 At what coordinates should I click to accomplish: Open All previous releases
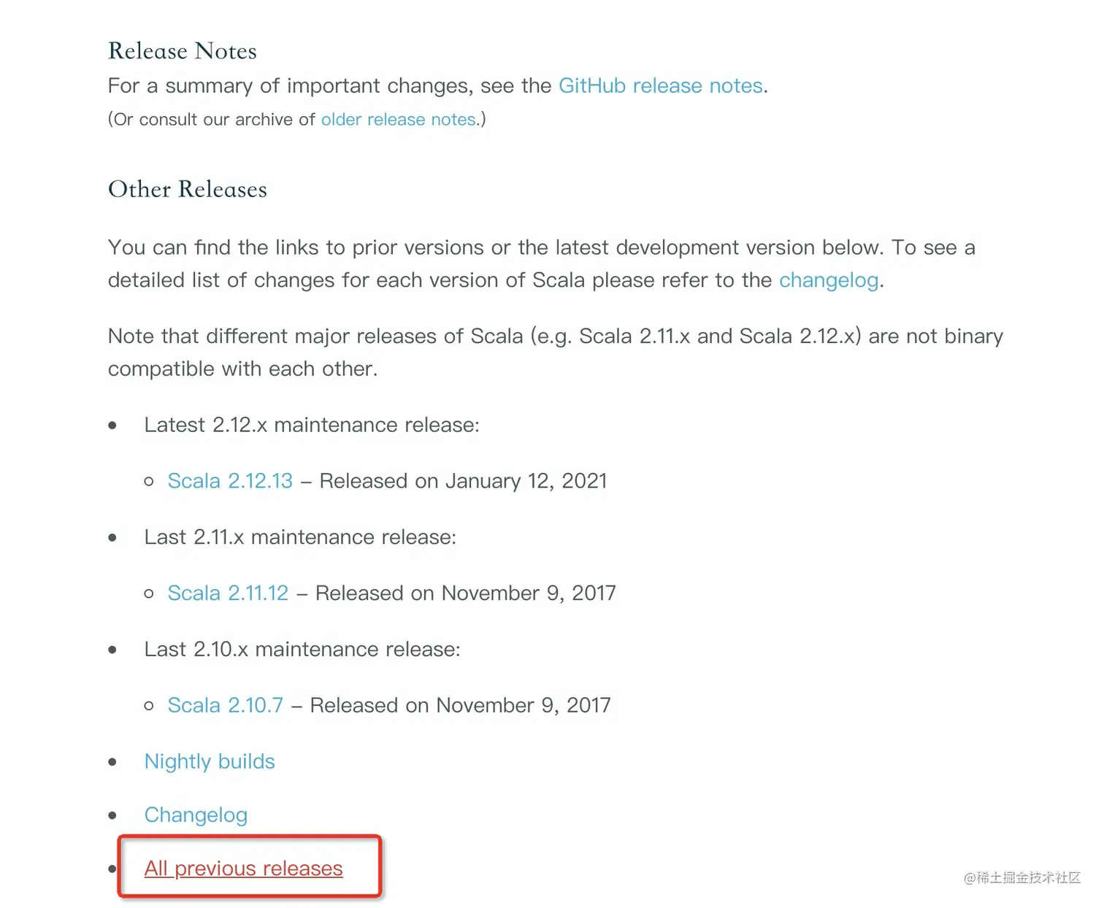coord(243,868)
